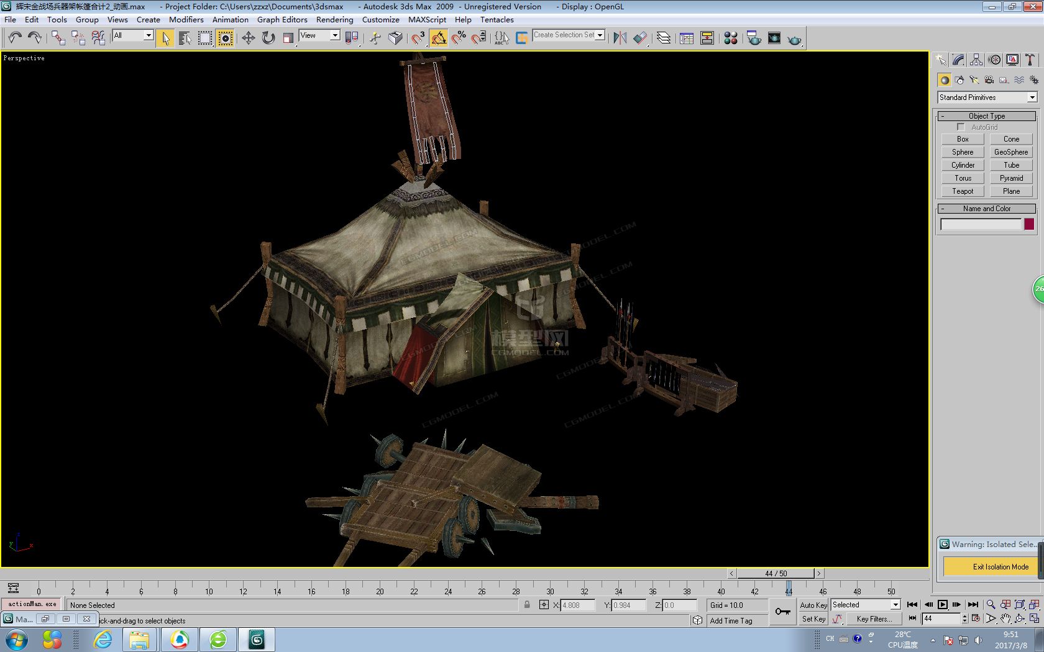Open the Standard Primitives dropdown

point(987,97)
